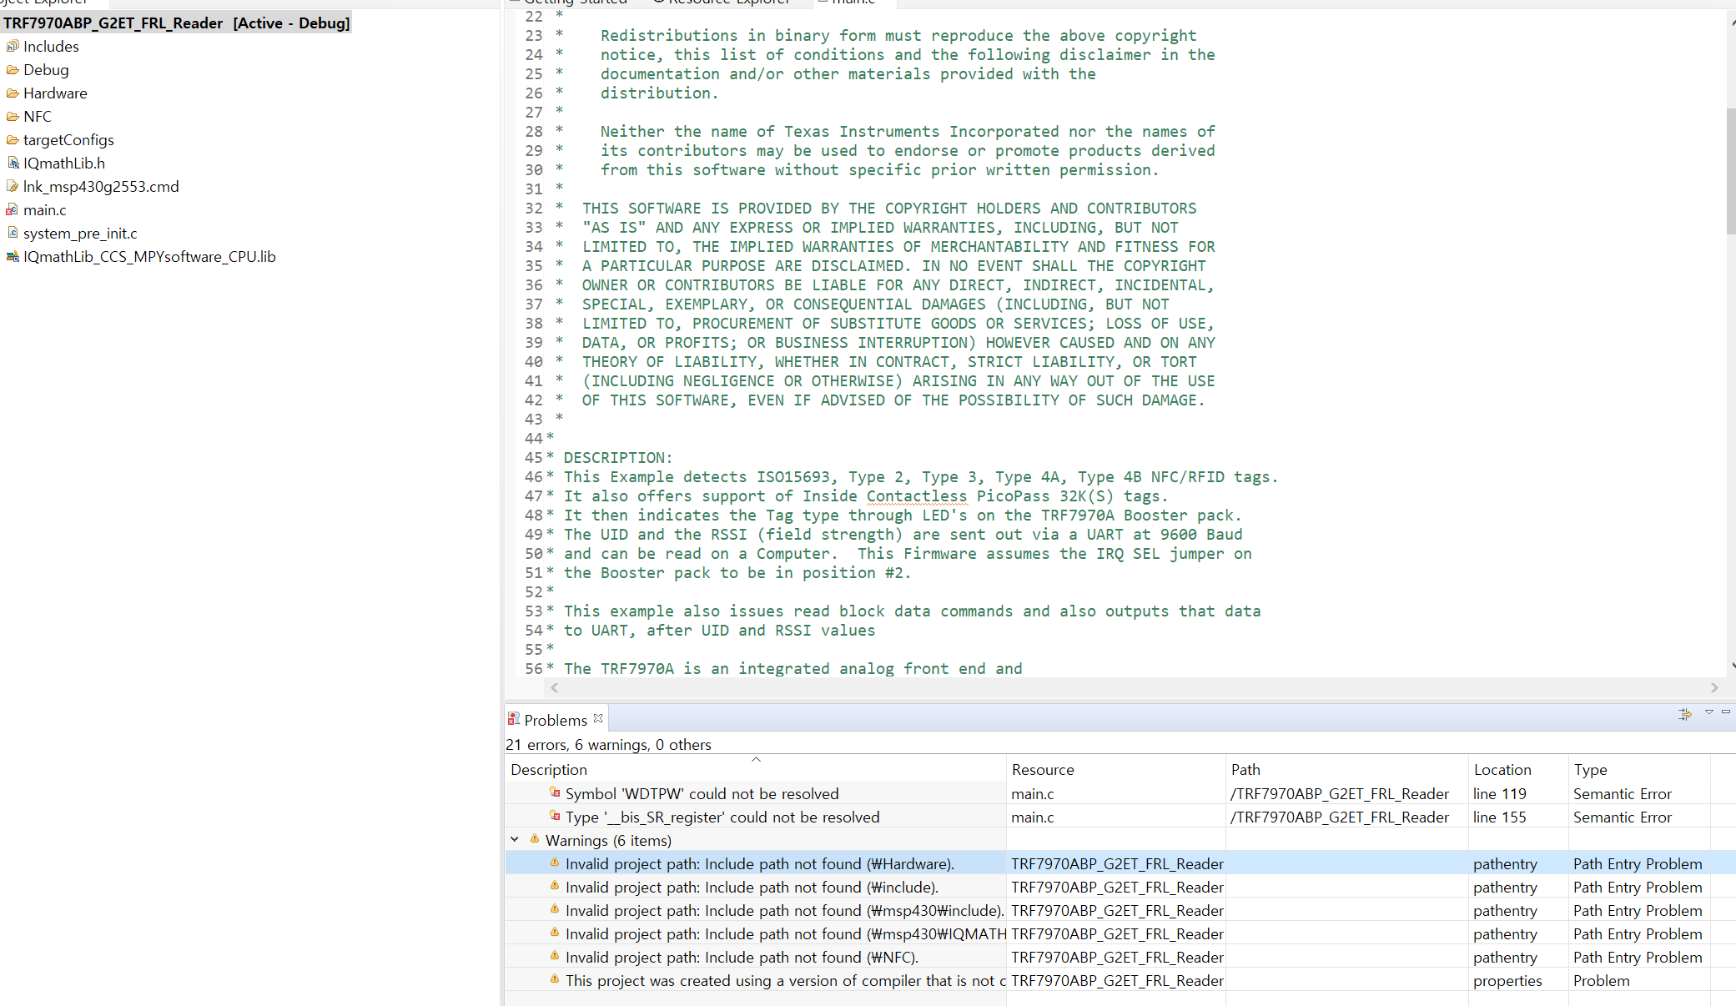Select the Hardware folder
This screenshot has width=1736, height=1006.
coord(55,93)
